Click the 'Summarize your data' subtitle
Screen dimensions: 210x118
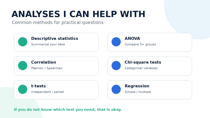coord(48,44)
